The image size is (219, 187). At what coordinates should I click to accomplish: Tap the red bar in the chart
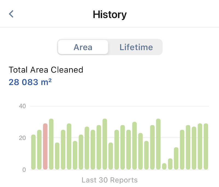pos(45,146)
